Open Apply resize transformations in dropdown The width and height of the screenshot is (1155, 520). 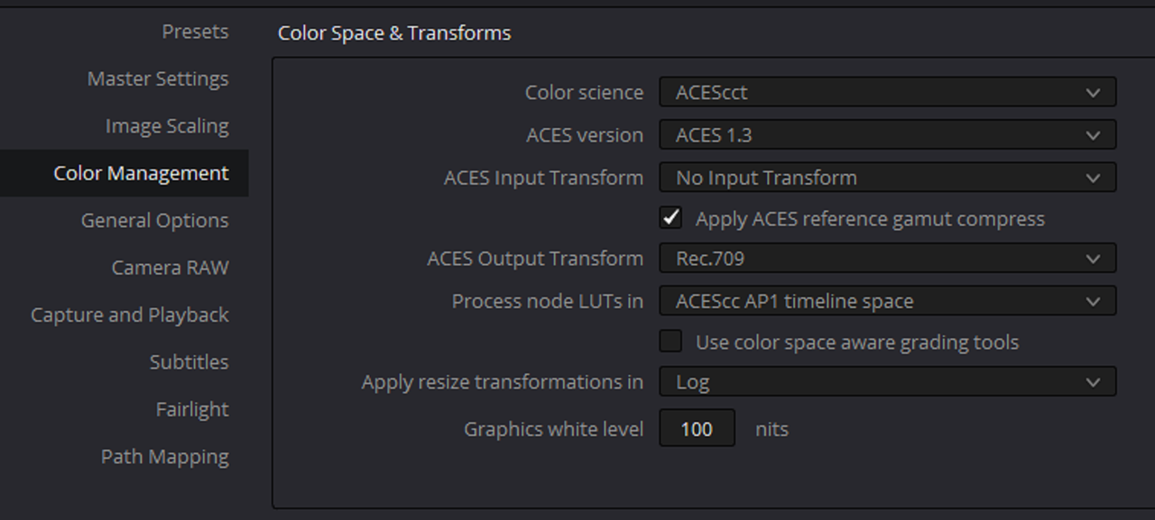pos(888,382)
